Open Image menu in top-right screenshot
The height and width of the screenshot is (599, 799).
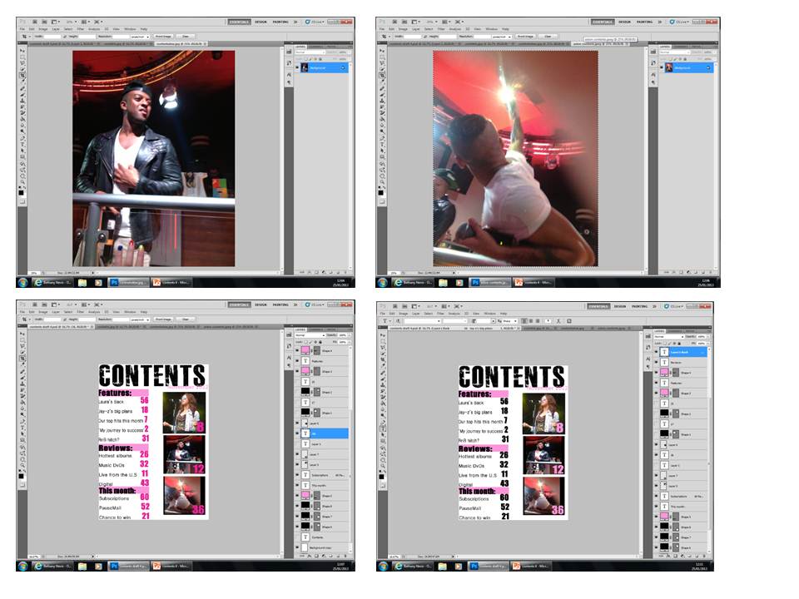tap(403, 29)
